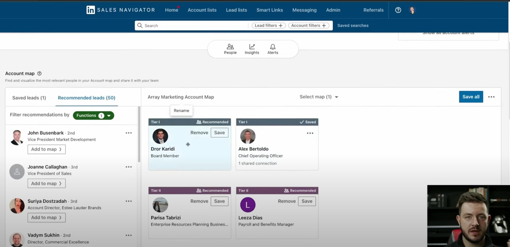Click John Busenbark's profile photo
Viewport: 510px width, 247px height.
tap(17, 137)
